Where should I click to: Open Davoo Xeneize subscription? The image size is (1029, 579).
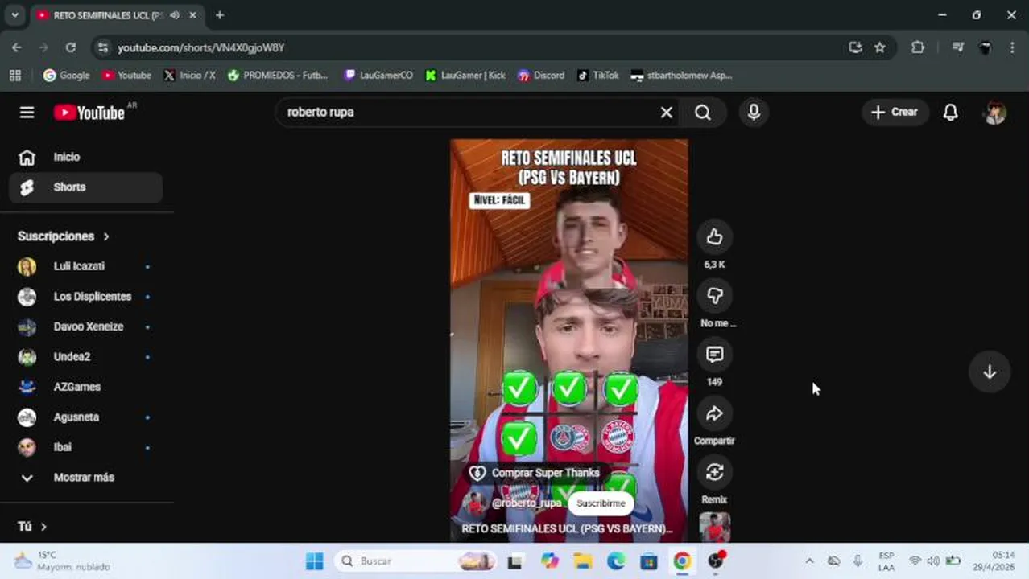85,326
